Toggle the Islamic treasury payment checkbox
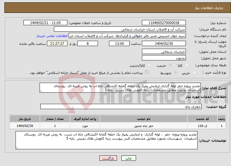 tap(147, 72)
